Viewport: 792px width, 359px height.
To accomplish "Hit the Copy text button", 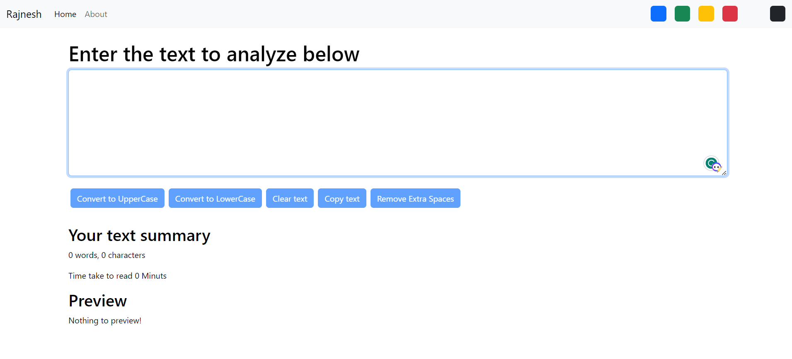I will pyautogui.click(x=342, y=198).
